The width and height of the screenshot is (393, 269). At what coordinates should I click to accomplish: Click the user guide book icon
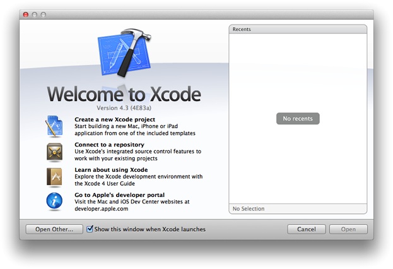54,177
